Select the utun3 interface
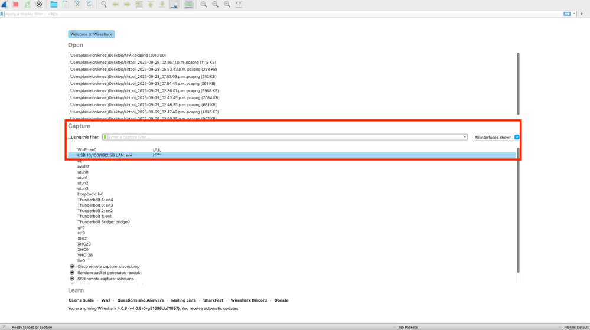This screenshot has width=590, height=330. (83, 188)
